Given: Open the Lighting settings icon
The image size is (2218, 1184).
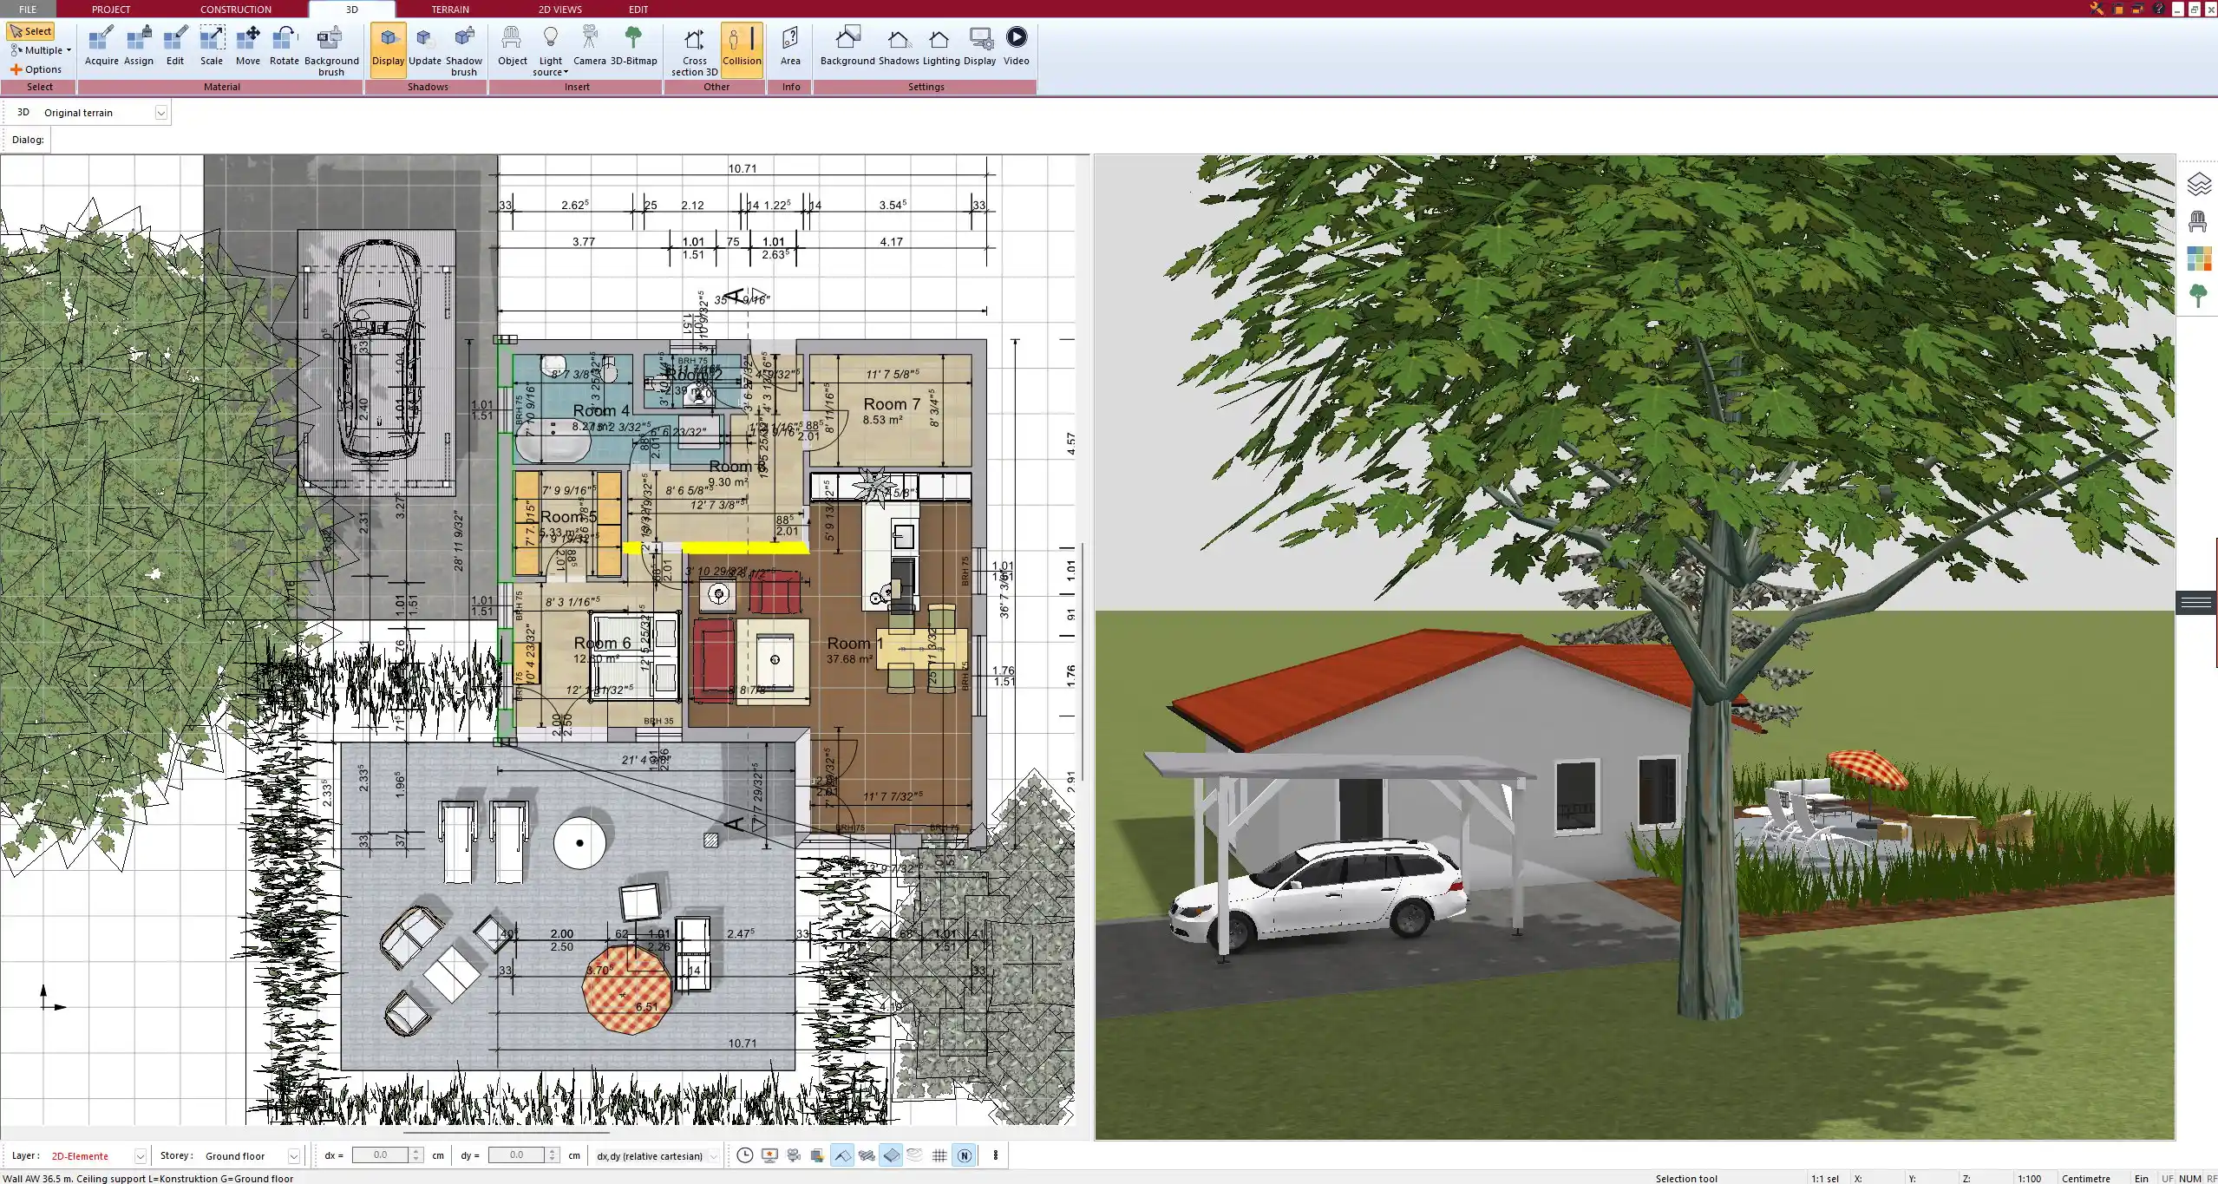Looking at the screenshot, I should (x=940, y=46).
